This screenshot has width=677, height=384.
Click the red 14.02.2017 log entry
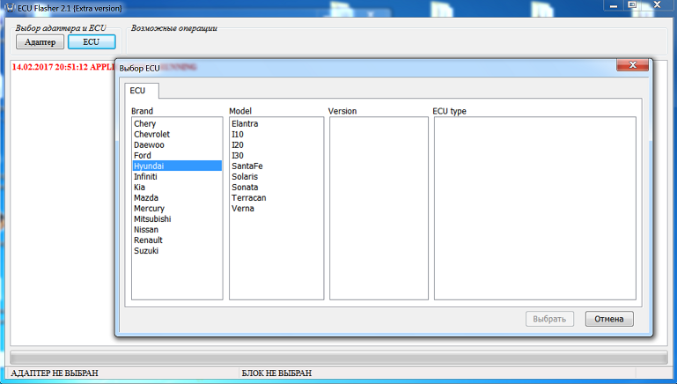pyautogui.click(x=63, y=67)
